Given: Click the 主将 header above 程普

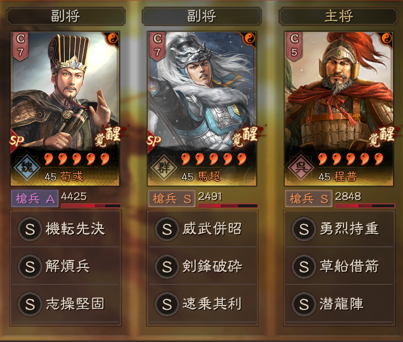Looking at the screenshot, I should point(338,16).
